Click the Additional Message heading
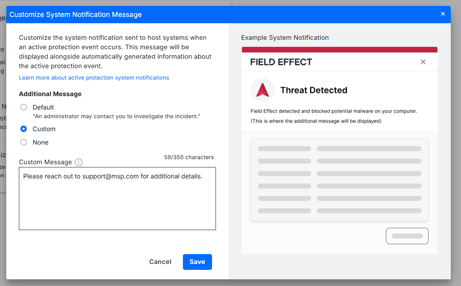 pyautogui.click(x=50, y=94)
